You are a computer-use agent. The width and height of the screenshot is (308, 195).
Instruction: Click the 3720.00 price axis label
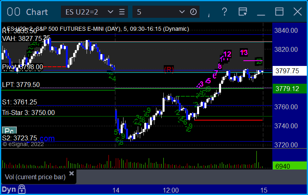tap(286, 145)
